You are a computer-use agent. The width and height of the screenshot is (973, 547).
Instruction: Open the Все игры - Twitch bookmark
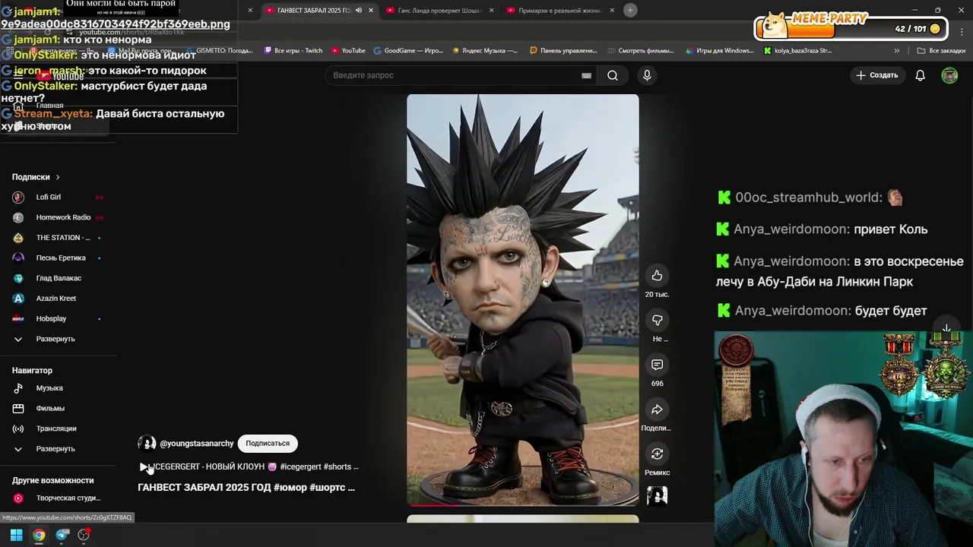(293, 51)
